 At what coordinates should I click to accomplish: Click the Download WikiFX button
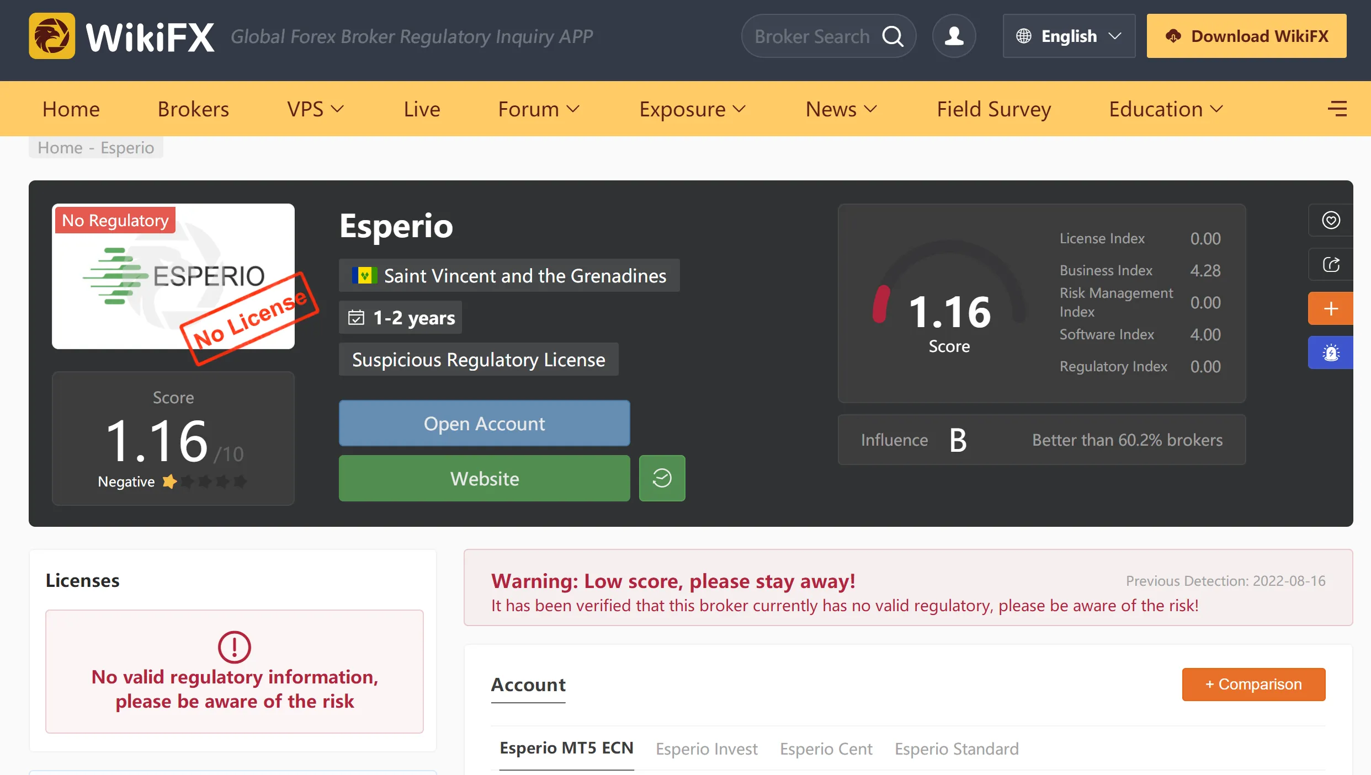click(x=1246, y=36)
